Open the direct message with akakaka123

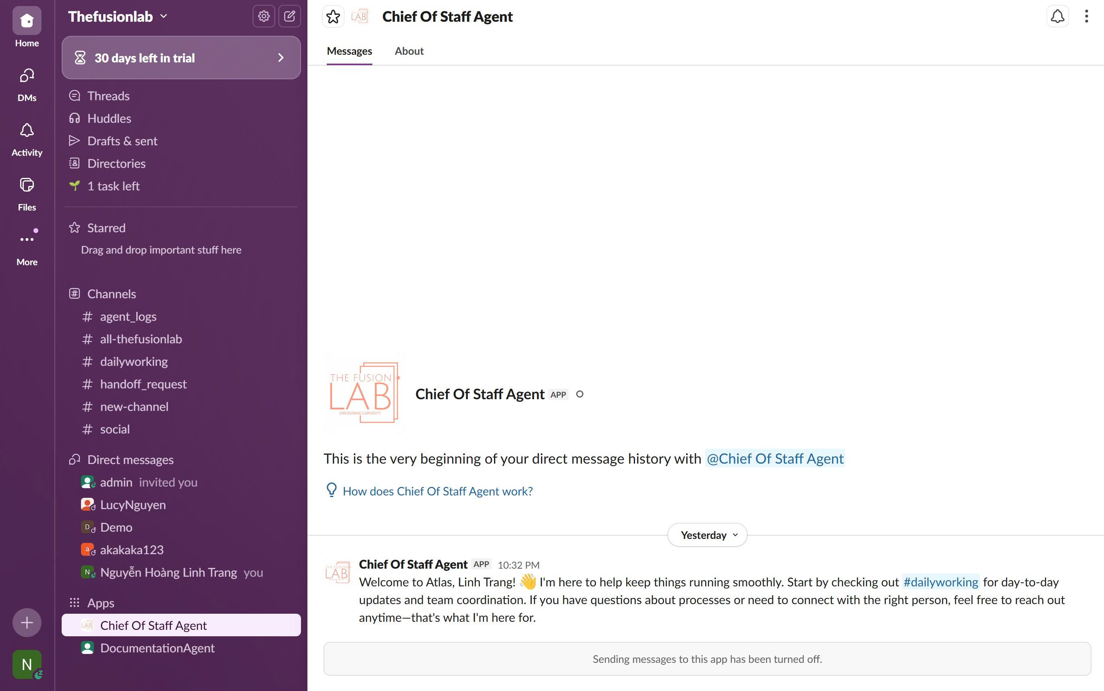(181, 550)
